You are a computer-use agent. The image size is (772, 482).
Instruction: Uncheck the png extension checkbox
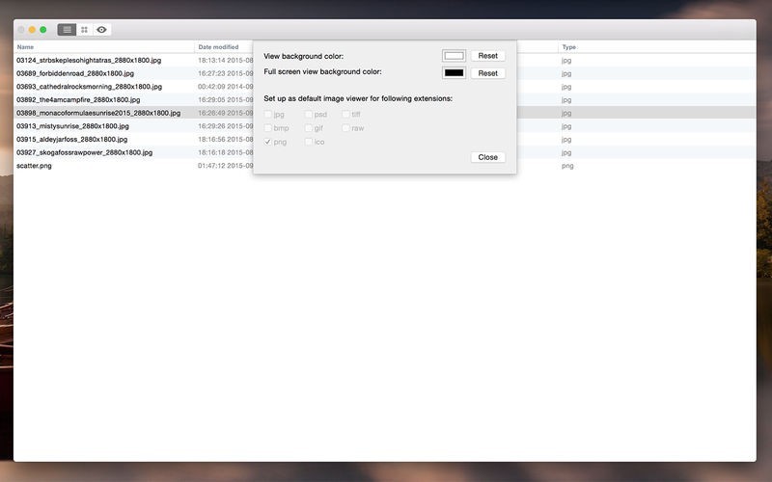268,142
